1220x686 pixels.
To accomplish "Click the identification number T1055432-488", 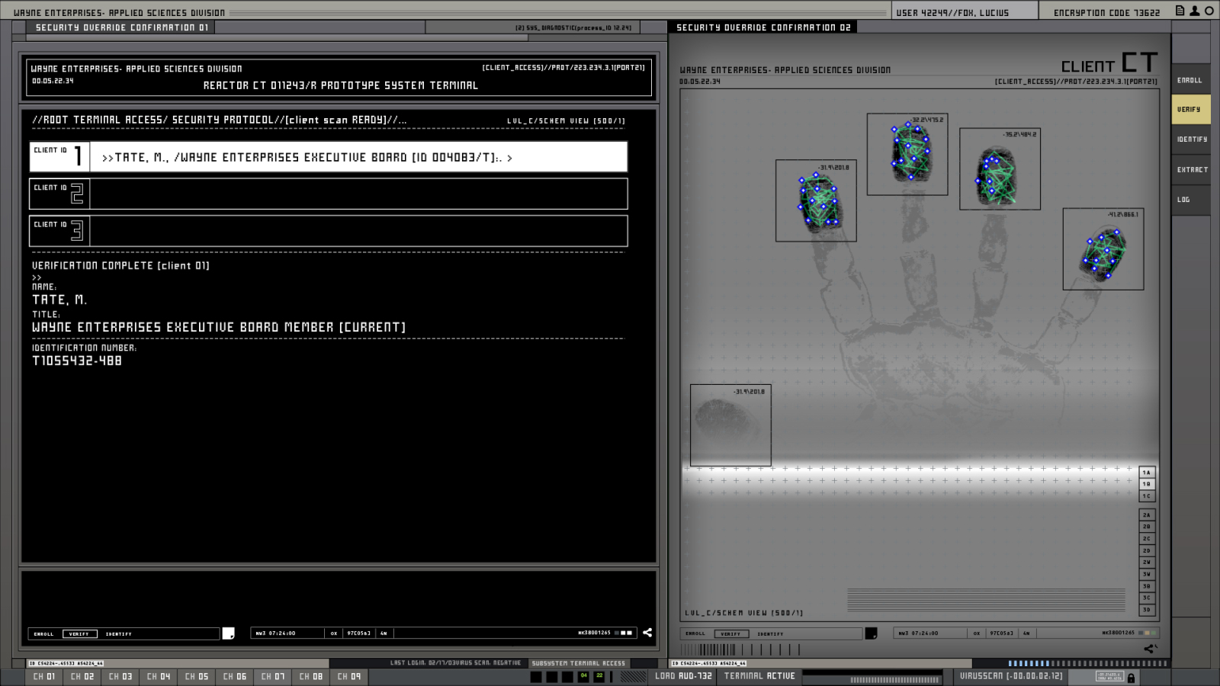I will tap(77, 361).
